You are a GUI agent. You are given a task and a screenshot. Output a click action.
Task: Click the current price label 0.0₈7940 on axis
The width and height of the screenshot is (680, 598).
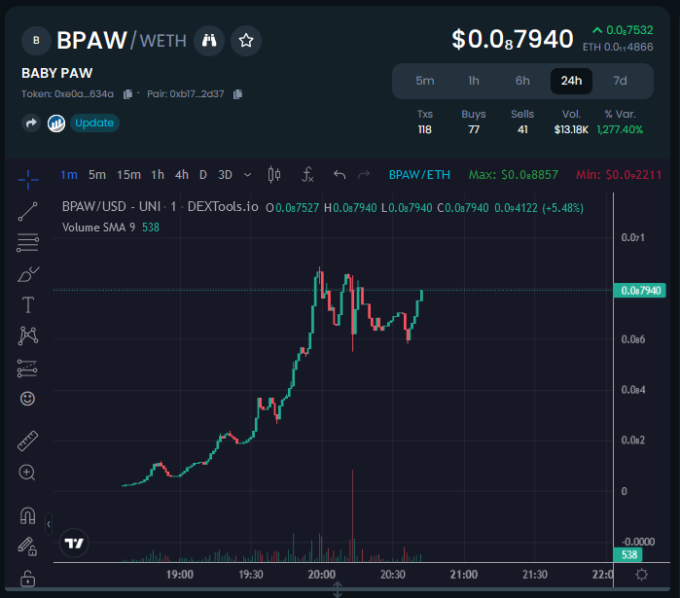point(640,291)
